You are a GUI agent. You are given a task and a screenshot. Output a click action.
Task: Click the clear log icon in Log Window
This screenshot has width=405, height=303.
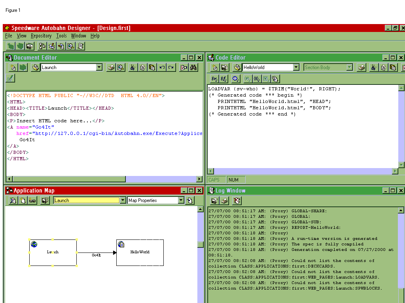point(237,201)
